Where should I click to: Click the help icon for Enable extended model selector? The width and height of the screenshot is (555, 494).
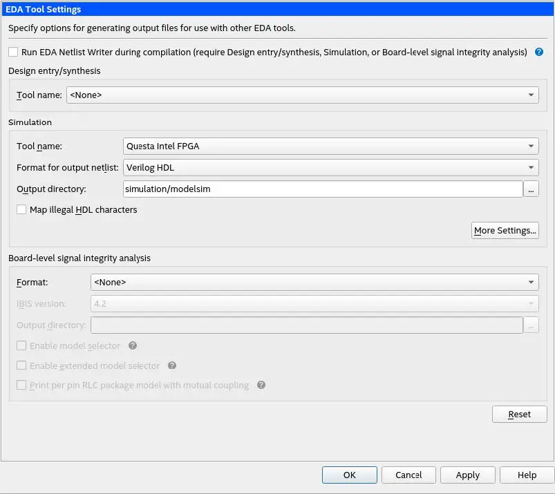(172, 365)
